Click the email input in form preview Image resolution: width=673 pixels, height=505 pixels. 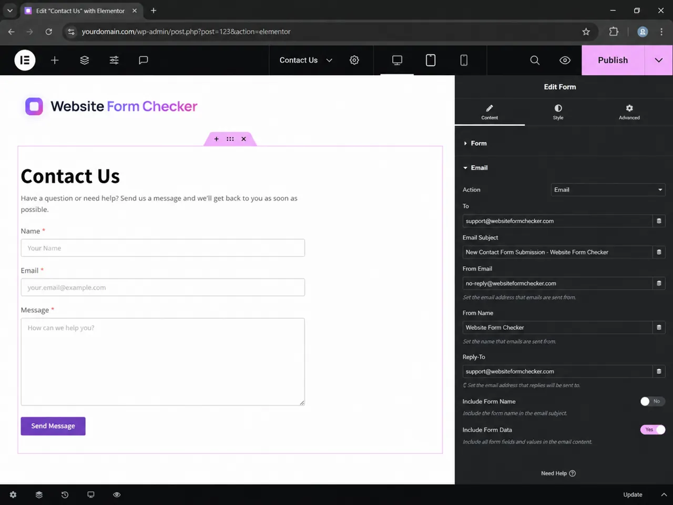coord(163,287)
